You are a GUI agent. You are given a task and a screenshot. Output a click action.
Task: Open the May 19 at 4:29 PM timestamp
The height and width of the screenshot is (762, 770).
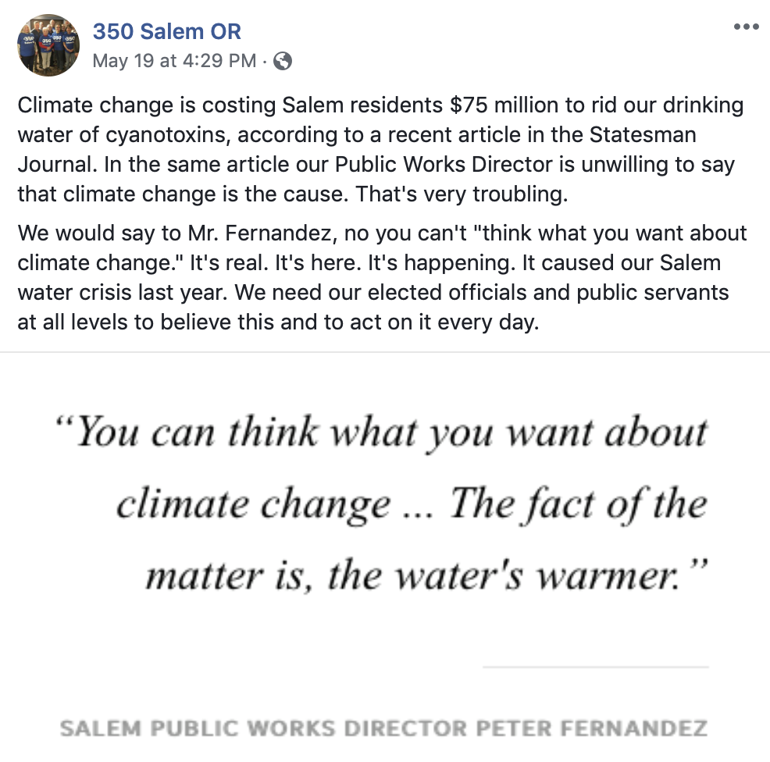pyautogui.click(x=174, y=61)
